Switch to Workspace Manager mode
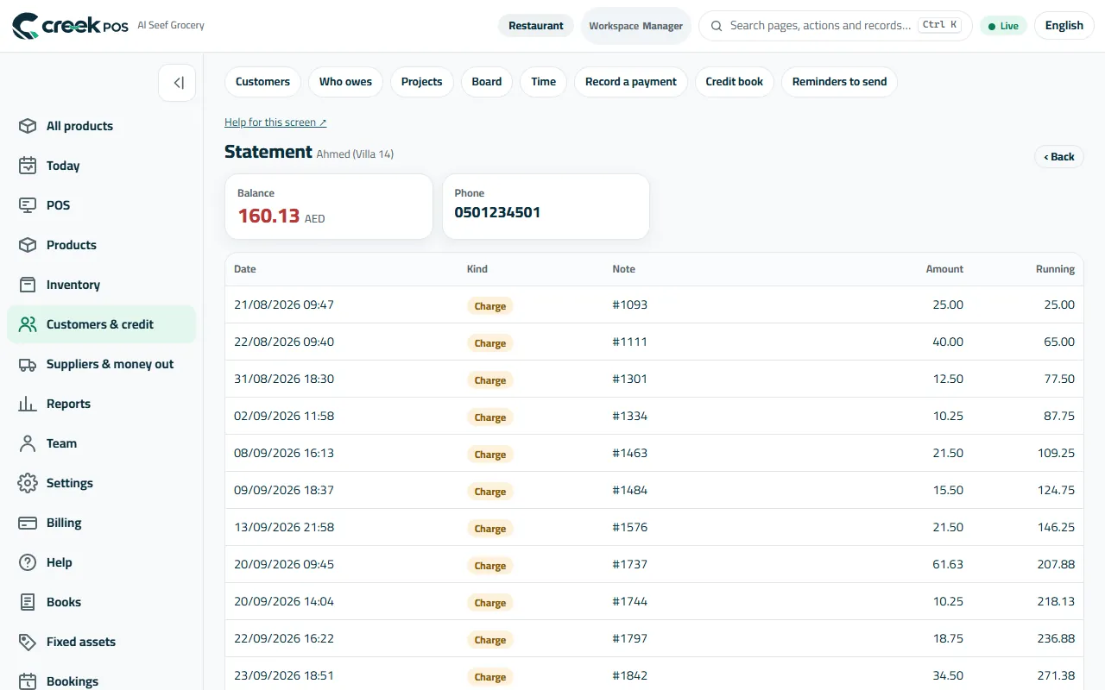Viewport: 1105px width, 690px height. [636, 26]
